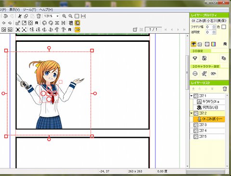The width and height of the screenshot is (231, 176).
Task: Click the flip horizontal icon
Action: click(x=64, y=23)
